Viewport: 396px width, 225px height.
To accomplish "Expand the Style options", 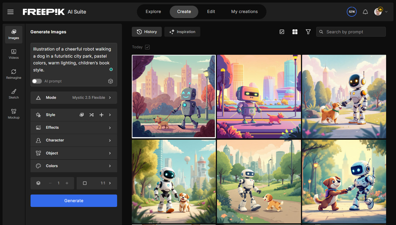I will [x=110, y=115].
